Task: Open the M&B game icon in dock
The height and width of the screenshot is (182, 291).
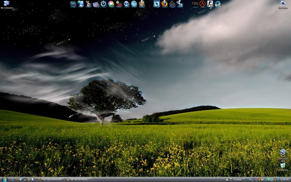Action: point(195,4)
